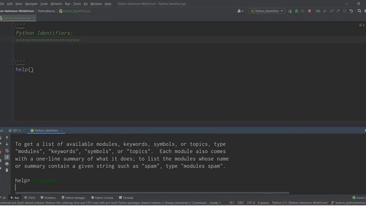Open the Run menu
The width and height of the screenshot is (366, 206).
(67, 4)
